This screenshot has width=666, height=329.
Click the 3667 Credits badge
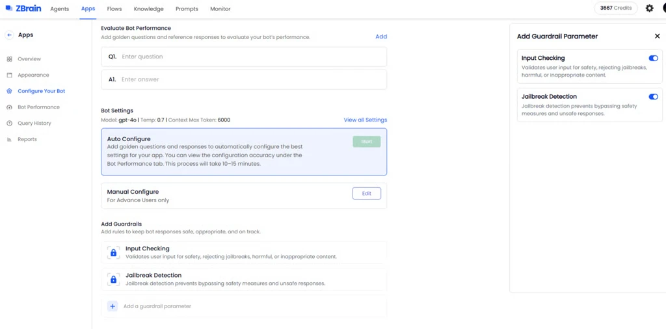[615, 8]
